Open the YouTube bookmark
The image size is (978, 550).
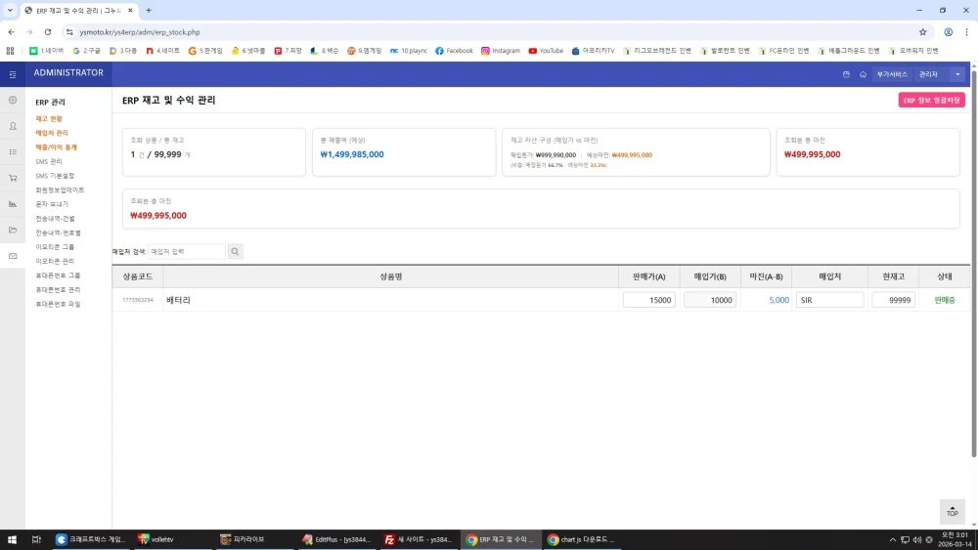point(546,51)
